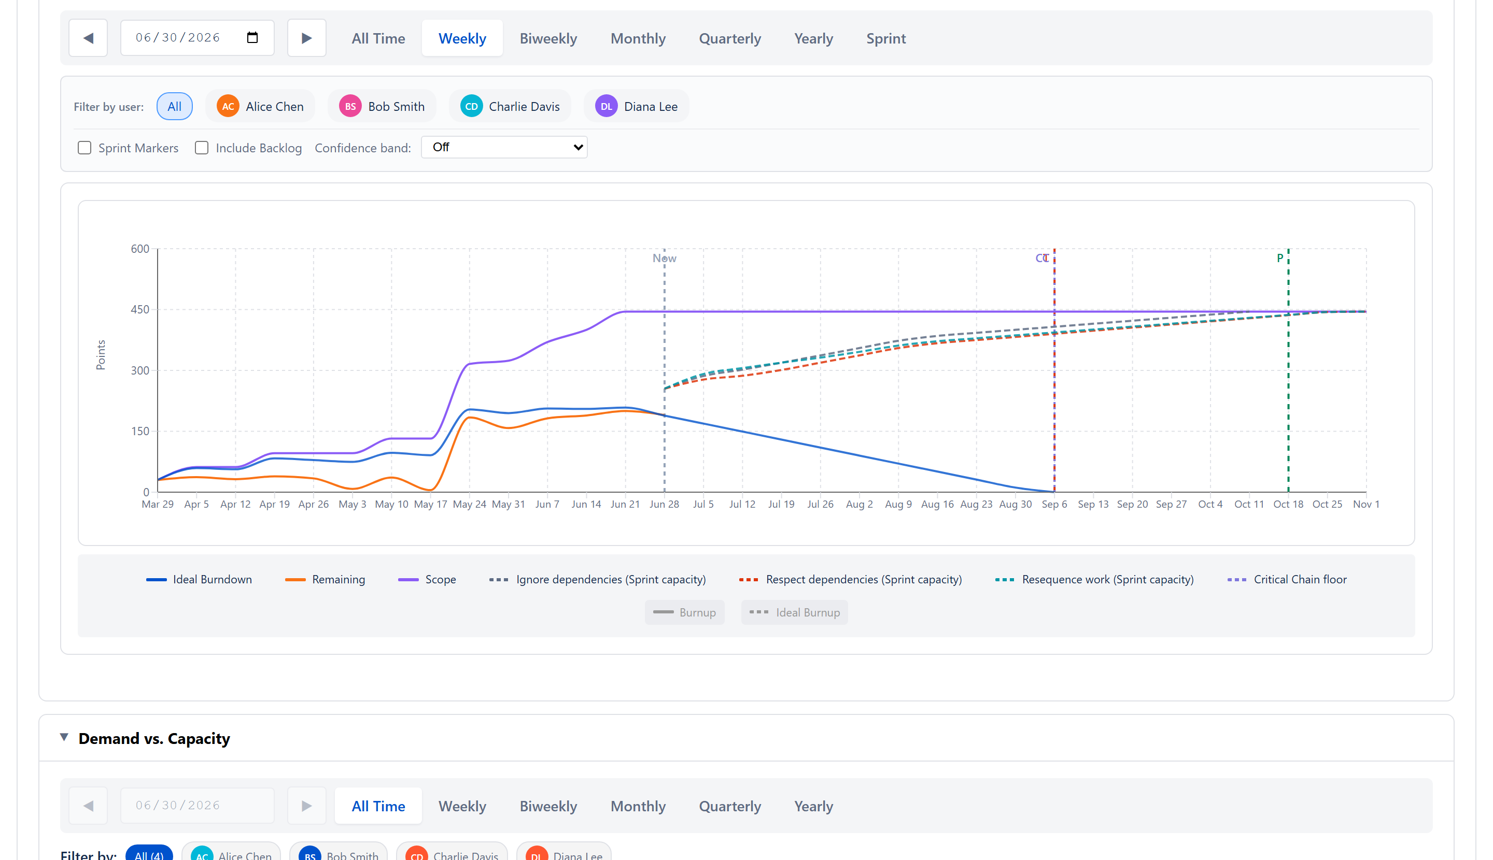1493x860 pixels.
Task: Filter burndown by Alice Chen name
Action: coord(275,107)
